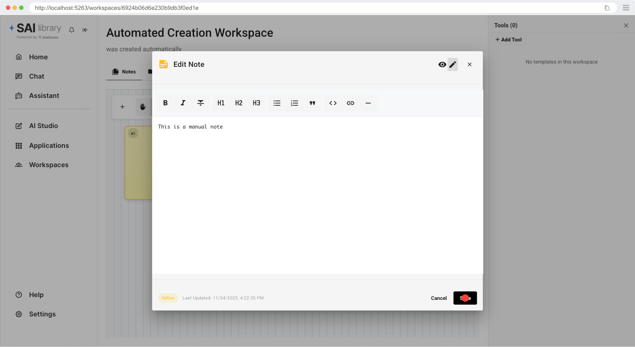635x347 pixels.
Task: Go to AI Studio in sidebar
Action: click(43, 126)
